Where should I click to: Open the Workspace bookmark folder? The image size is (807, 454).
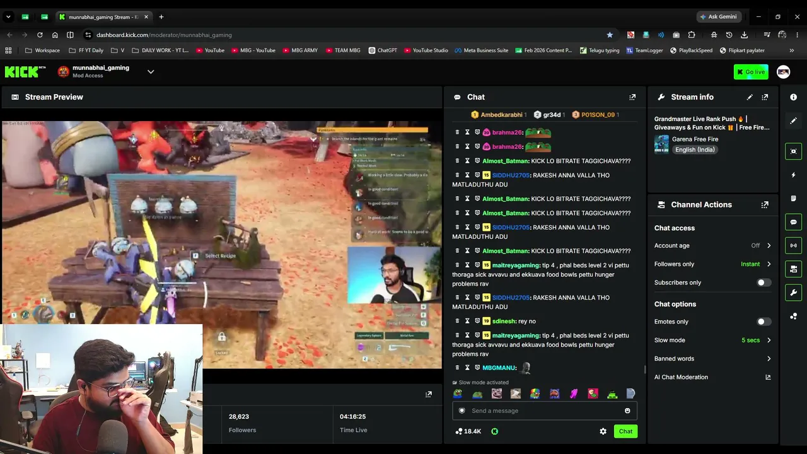pyautogui.click(x=43, y=50)
